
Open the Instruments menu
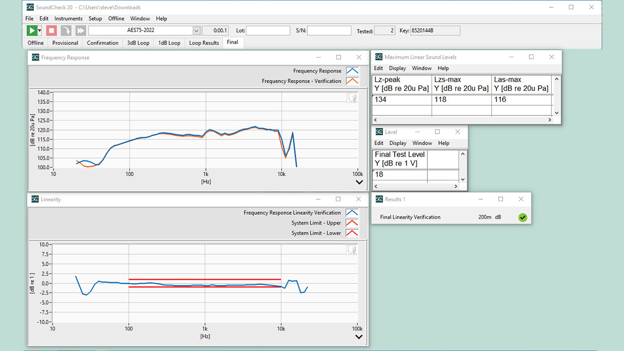tap(68, 18)
